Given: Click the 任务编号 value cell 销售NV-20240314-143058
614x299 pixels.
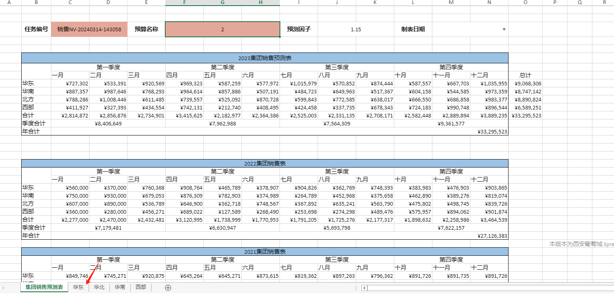Looking at the screenshot, I should [x=89, y=29].
